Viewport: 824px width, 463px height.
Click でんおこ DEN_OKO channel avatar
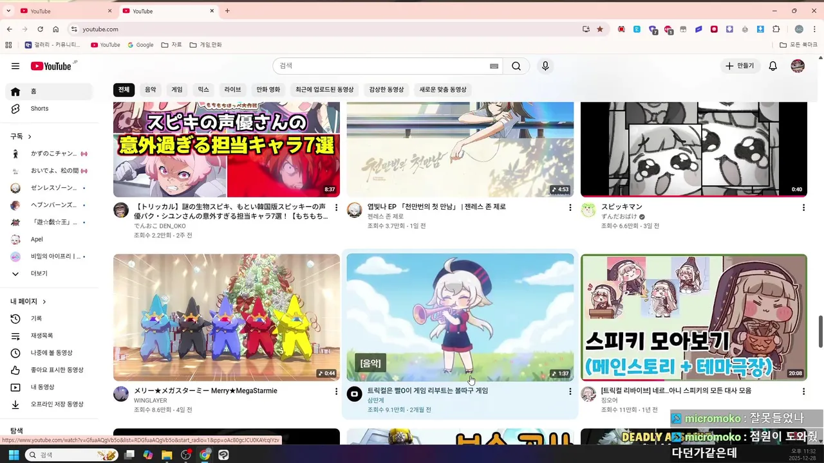pos(121,210)
